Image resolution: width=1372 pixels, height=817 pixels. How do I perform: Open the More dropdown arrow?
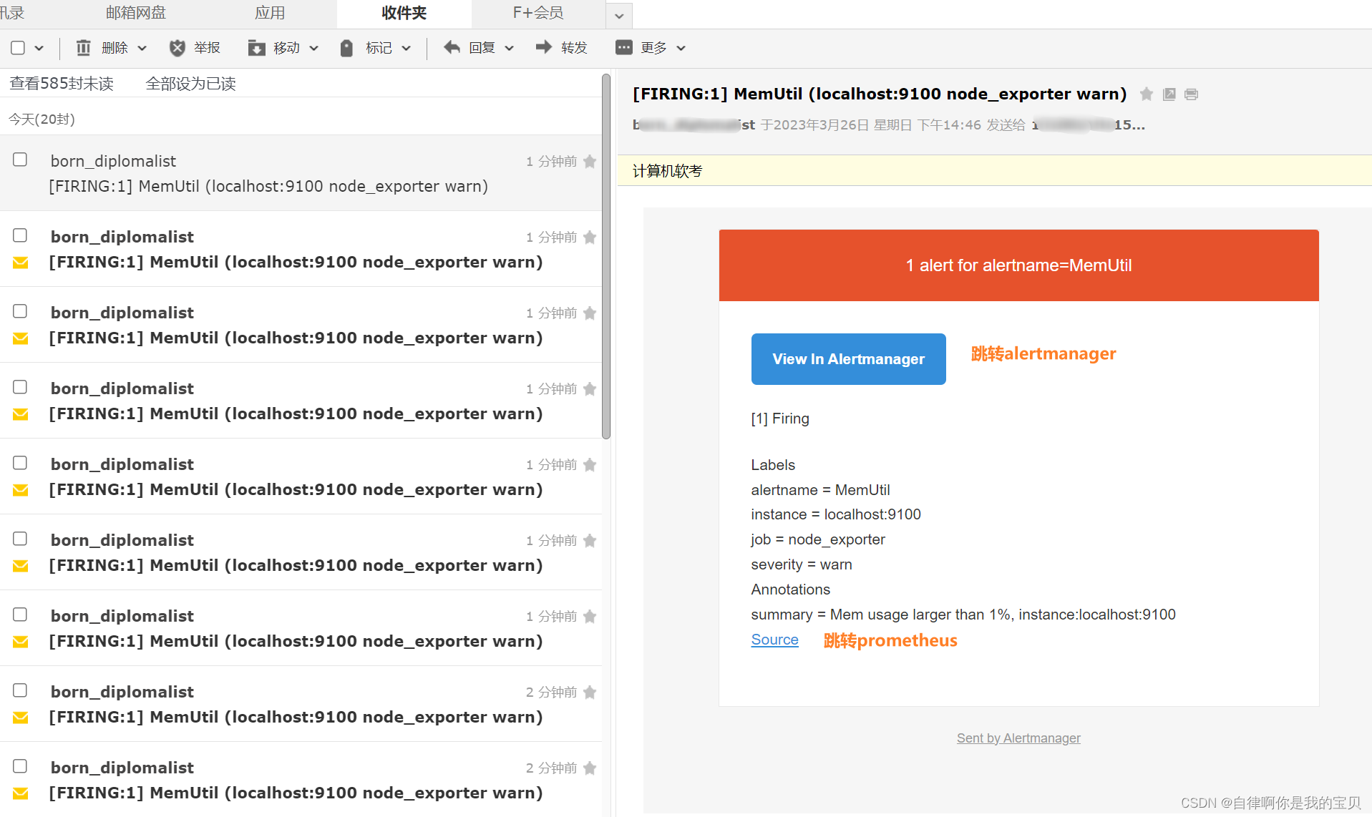681,49
